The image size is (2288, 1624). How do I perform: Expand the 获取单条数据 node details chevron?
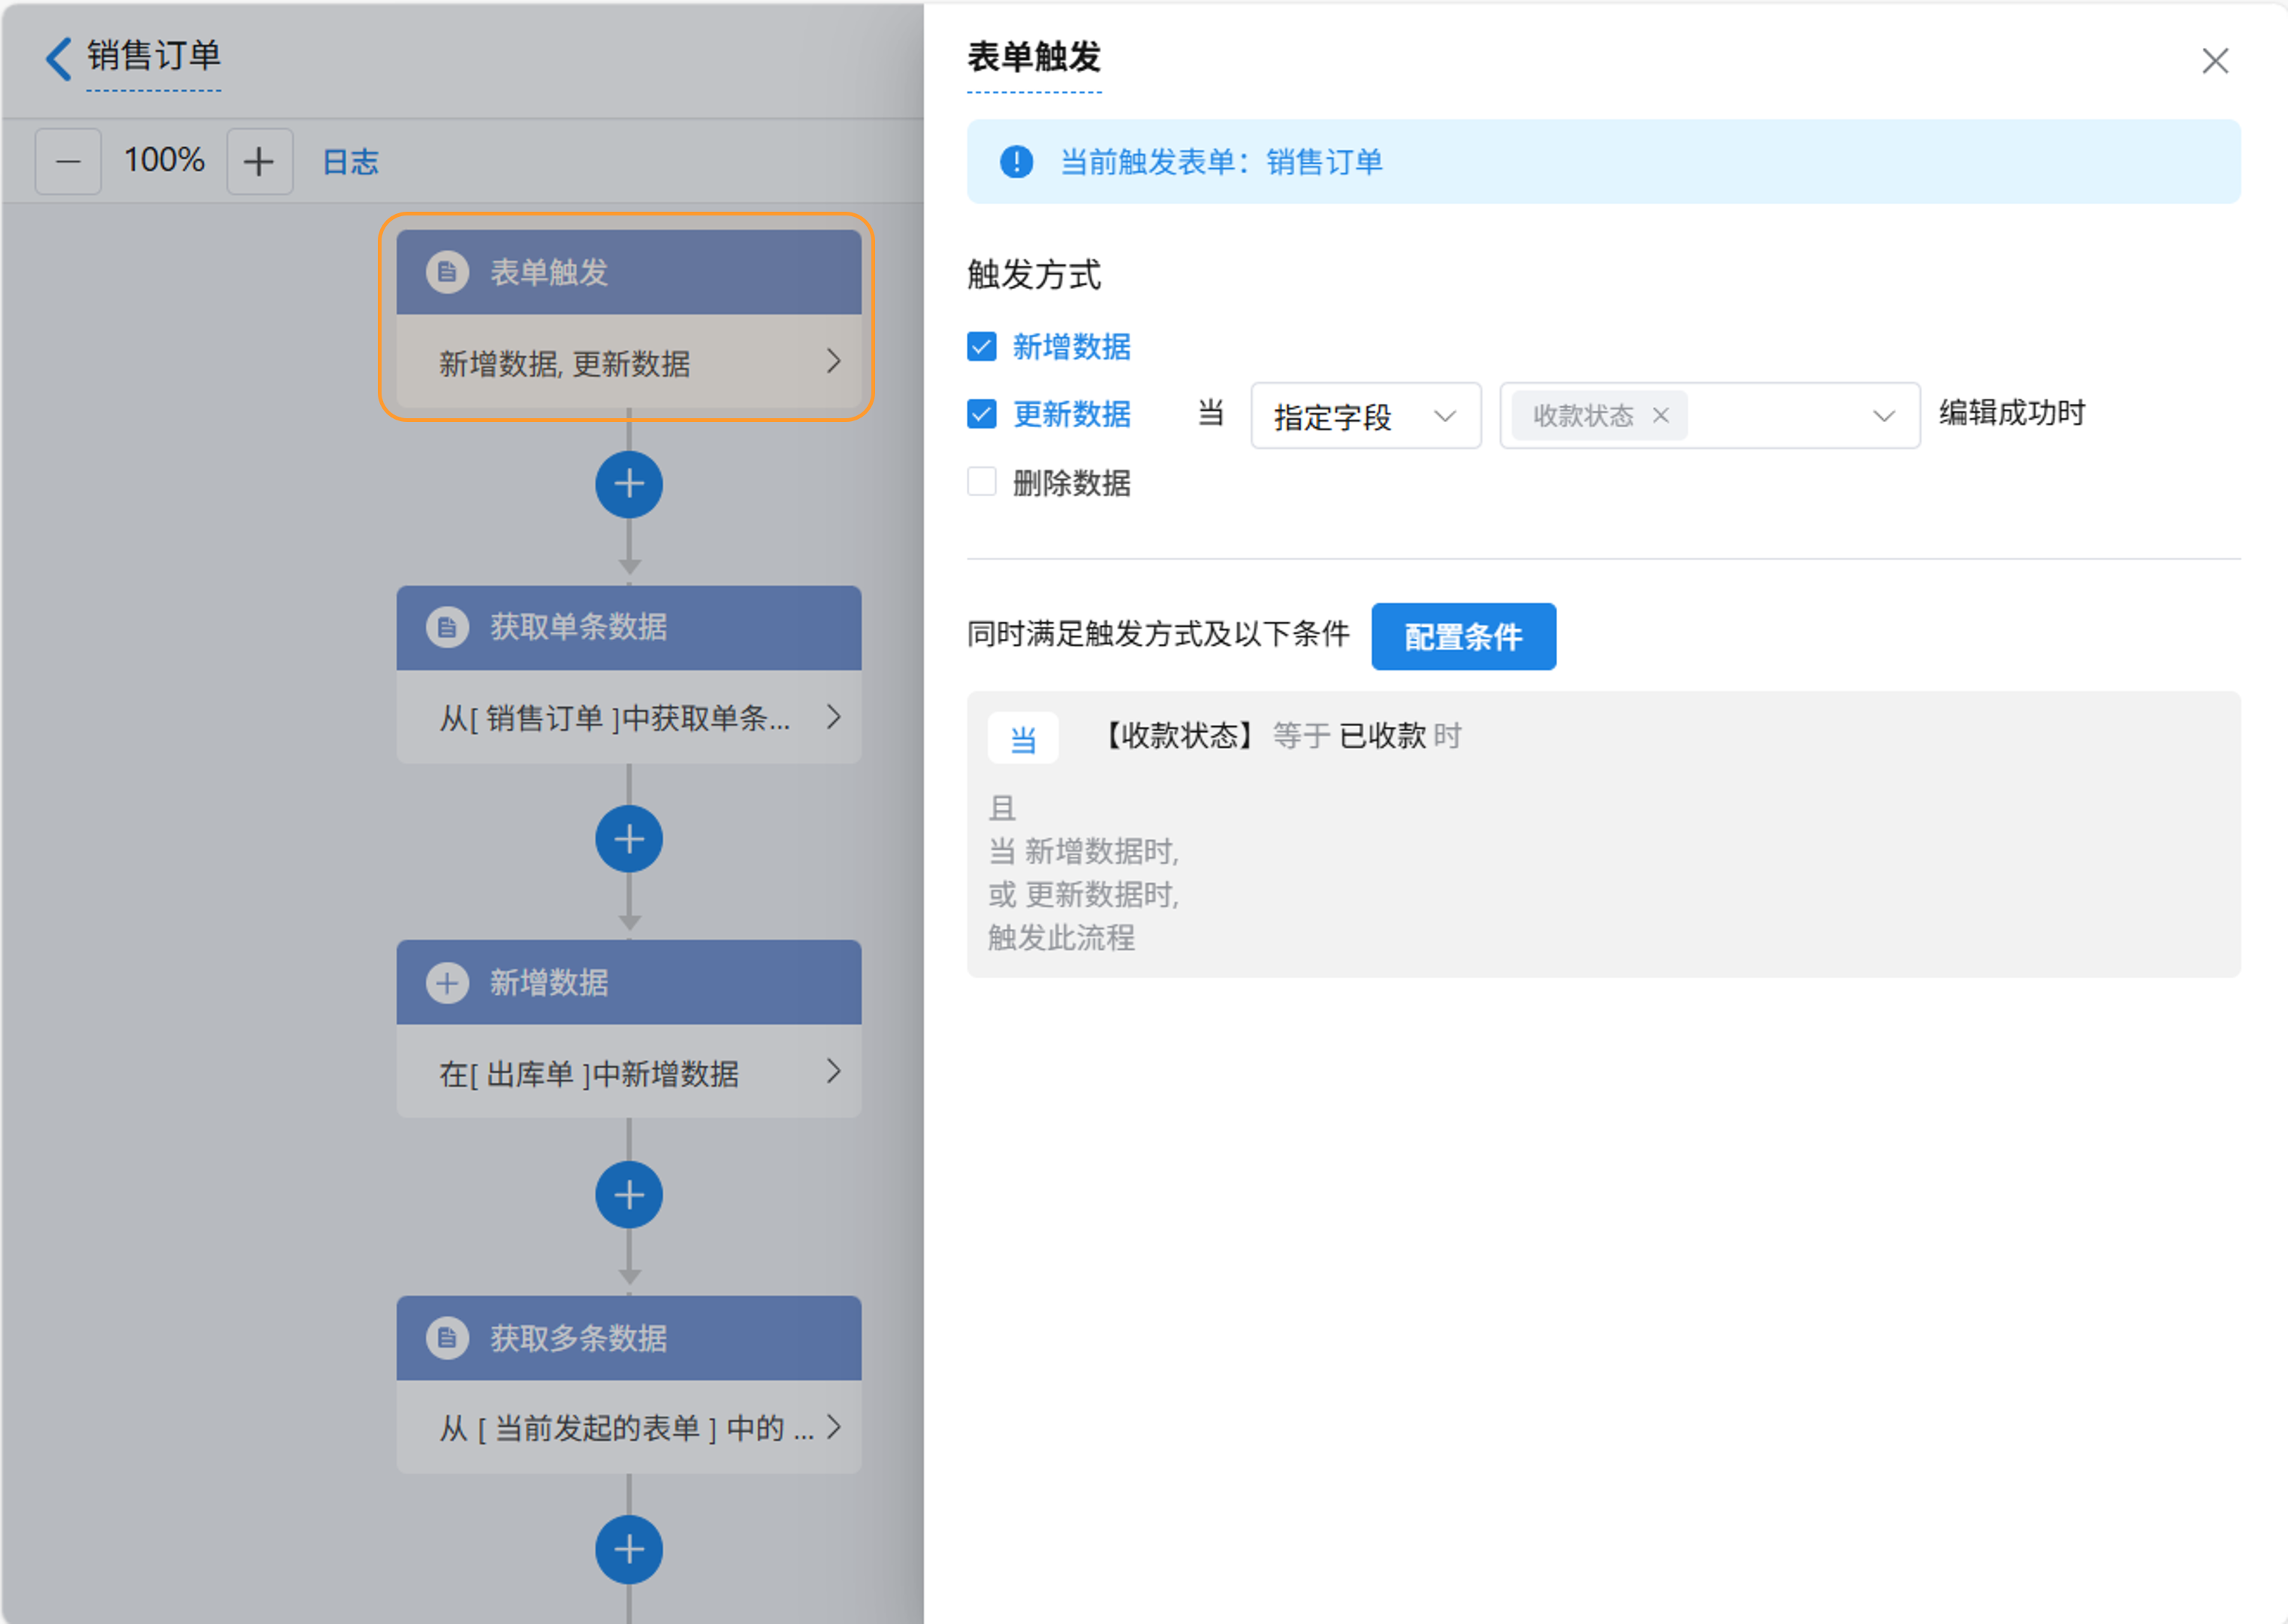[x=833, y=716]
